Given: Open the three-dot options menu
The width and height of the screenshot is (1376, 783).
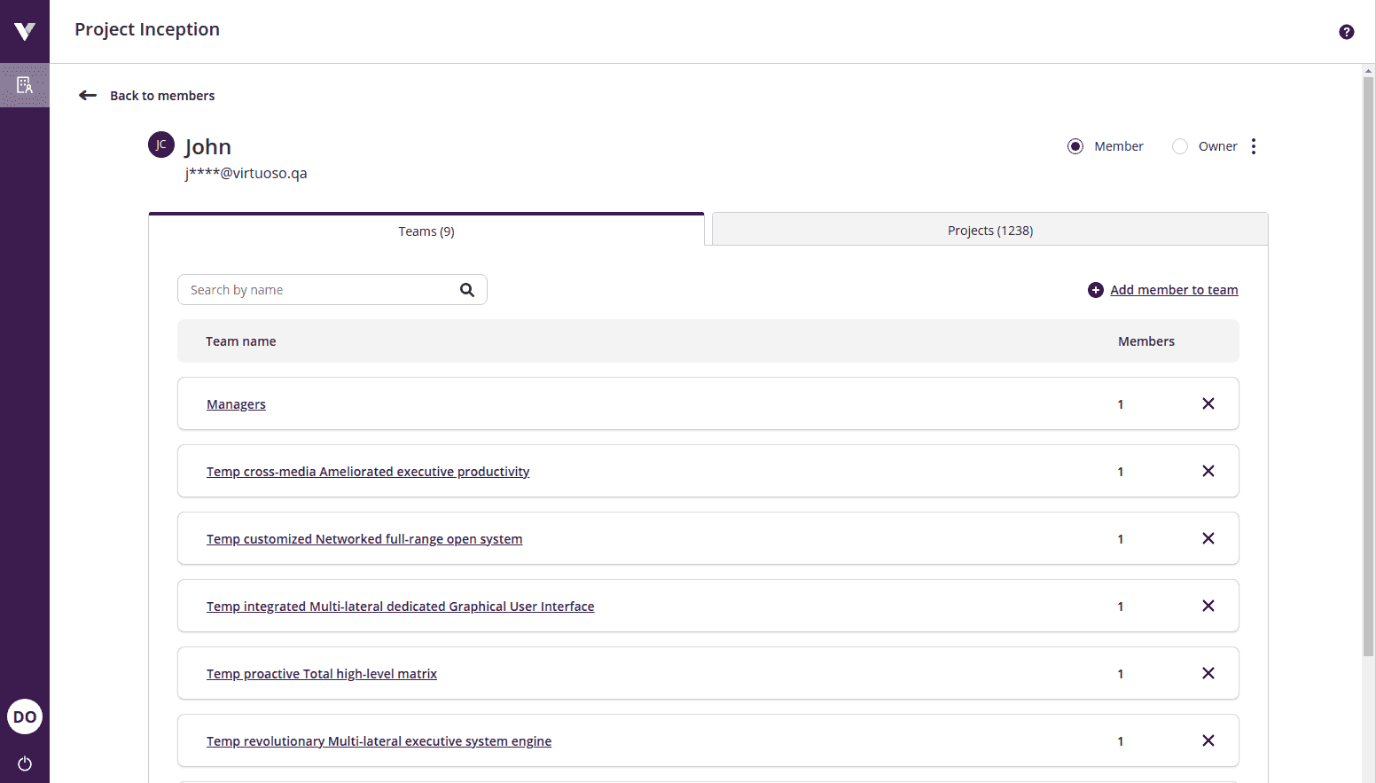Looking at the screenshot, I should tap(1254, 146).
